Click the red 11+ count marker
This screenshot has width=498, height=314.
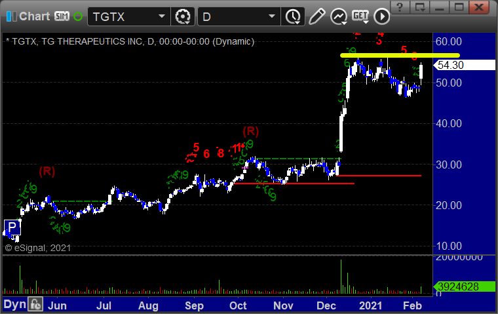tap(238, 147)
